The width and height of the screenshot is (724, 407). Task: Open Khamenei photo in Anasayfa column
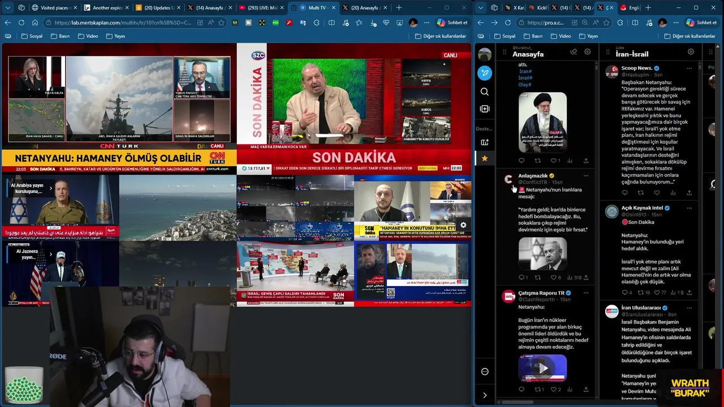(542, 122)
